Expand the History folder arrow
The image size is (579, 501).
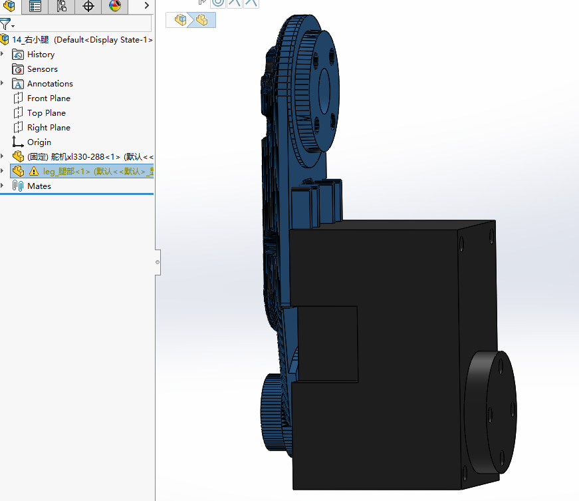[3, 54]
